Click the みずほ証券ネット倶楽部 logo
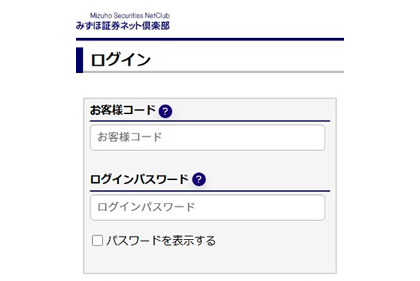420x281 pixels. click(x=123, y=21)
